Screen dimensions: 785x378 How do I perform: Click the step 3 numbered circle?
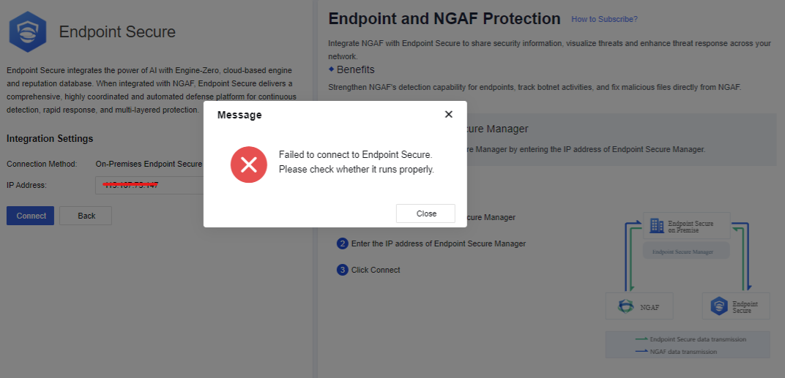[342, 270]
